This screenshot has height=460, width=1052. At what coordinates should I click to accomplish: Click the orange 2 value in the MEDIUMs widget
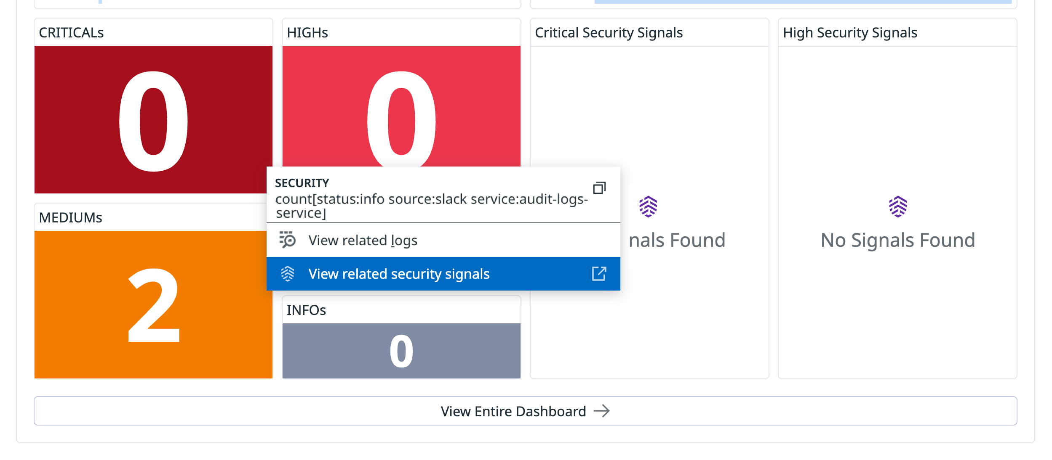[x=153, y=305]
